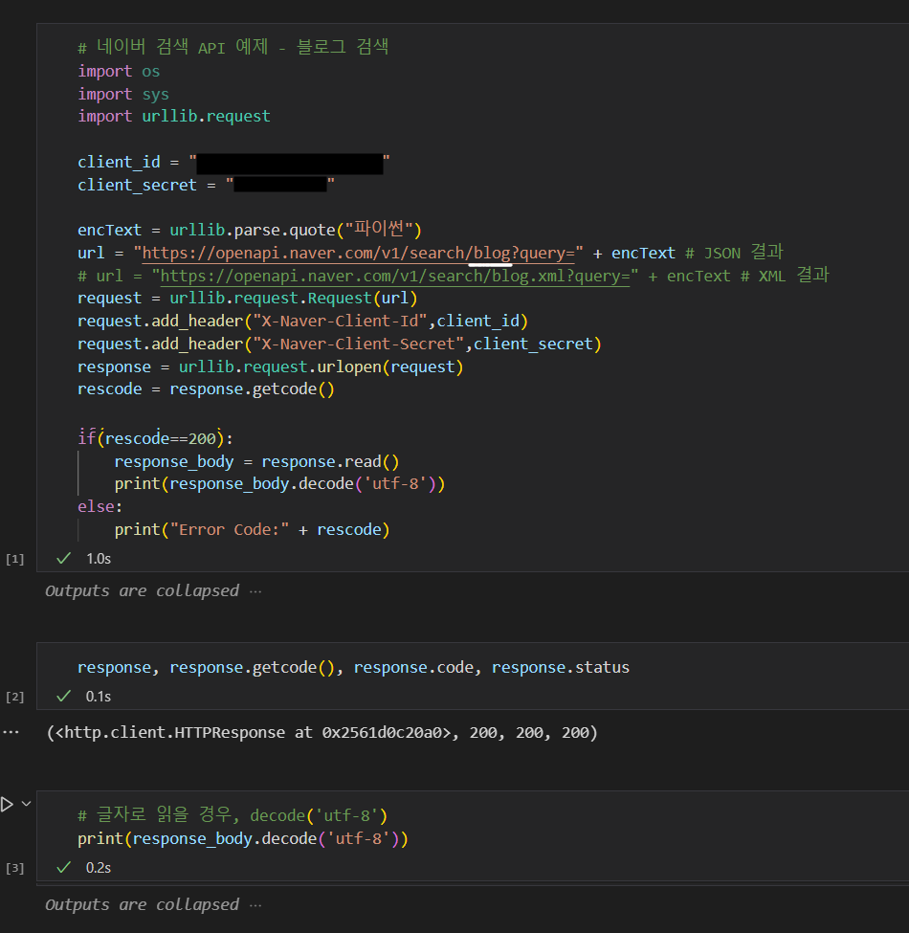Click the redacted client_id value
The height and width of the screenshot is (933, 909).
click(290, 164)
